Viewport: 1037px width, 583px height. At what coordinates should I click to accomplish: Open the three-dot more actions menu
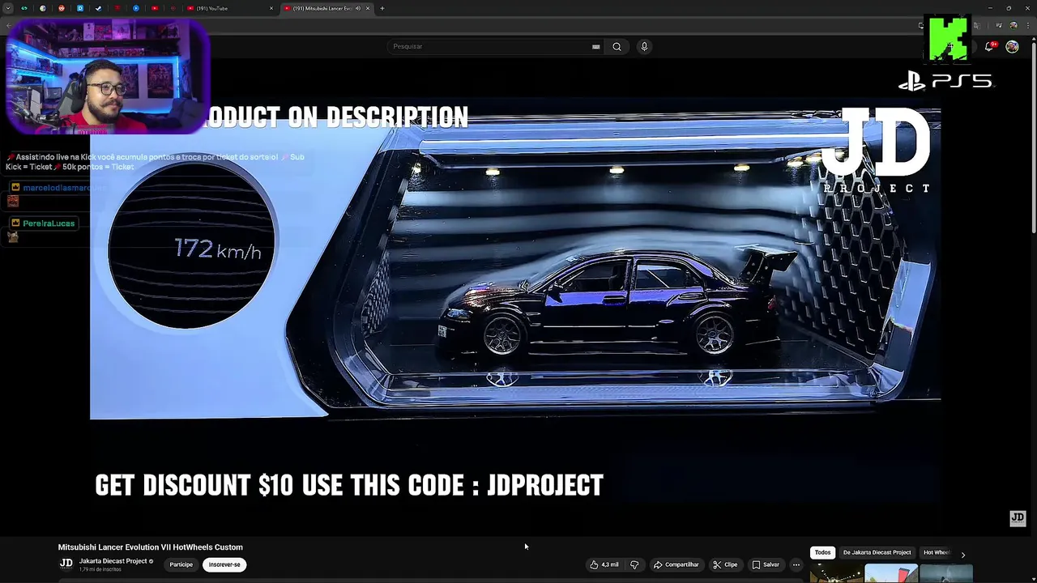pyautogui.click(x=796, y=564)
